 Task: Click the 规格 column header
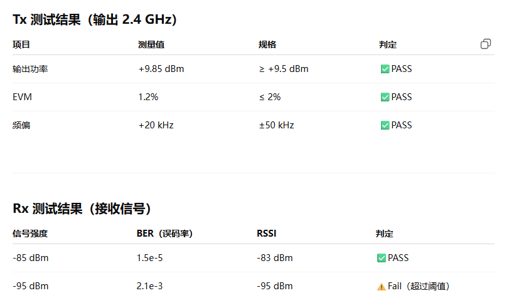point(267,44)
